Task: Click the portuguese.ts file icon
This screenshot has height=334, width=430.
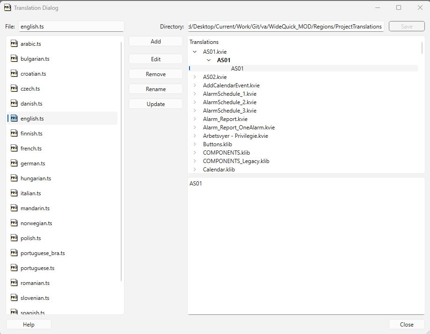Action: coord(14,268)
